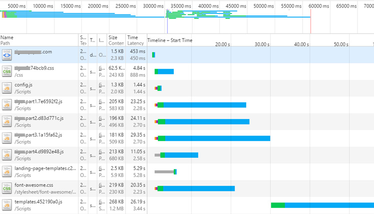Sort requests by the Size column header
The width and height of the screenshot is (374, 214).
pyautogui.click(x=113, y=37)
